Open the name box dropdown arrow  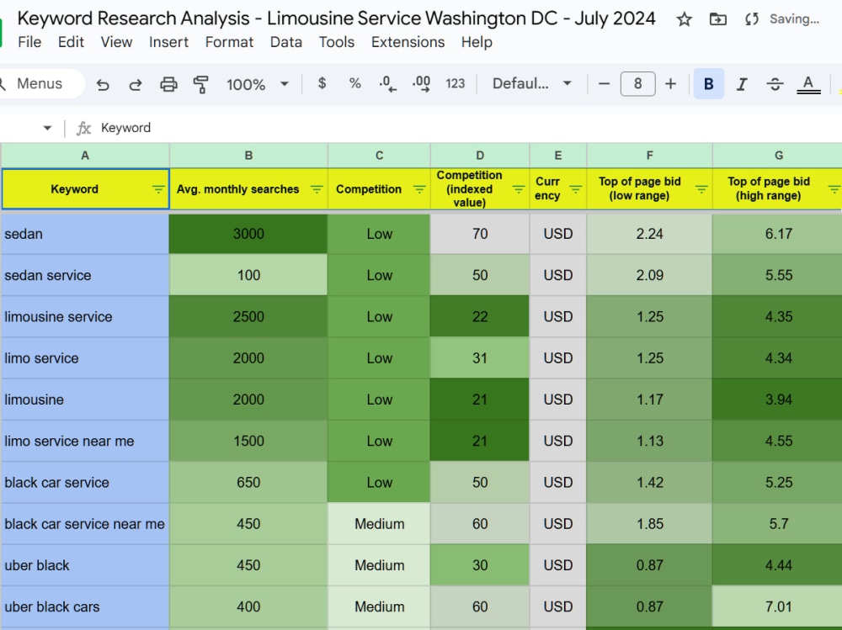point(47,128)
